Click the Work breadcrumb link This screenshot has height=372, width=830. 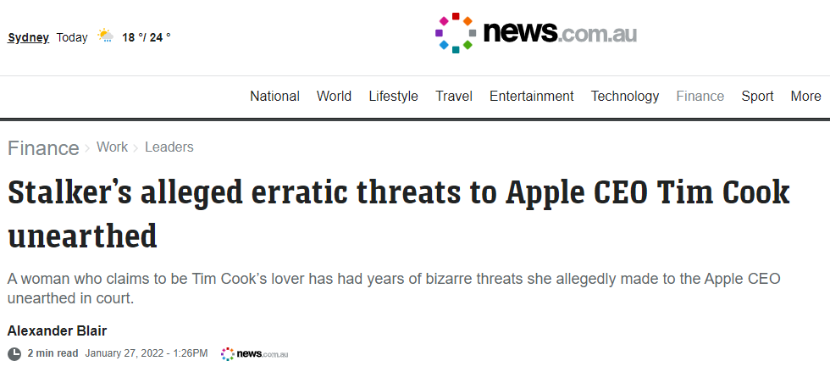coord(112,147)
